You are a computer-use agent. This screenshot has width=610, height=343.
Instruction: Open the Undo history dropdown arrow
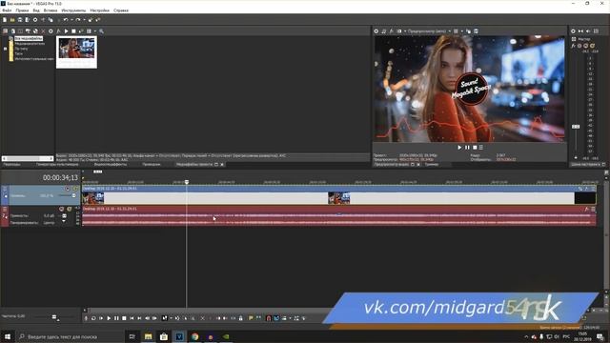[x=71, y=20]
